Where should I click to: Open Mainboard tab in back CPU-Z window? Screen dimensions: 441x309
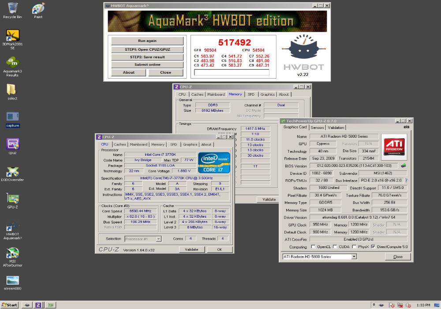(216, 94)
